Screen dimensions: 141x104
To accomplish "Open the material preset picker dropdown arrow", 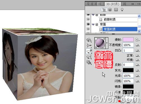I will (107, 43).
